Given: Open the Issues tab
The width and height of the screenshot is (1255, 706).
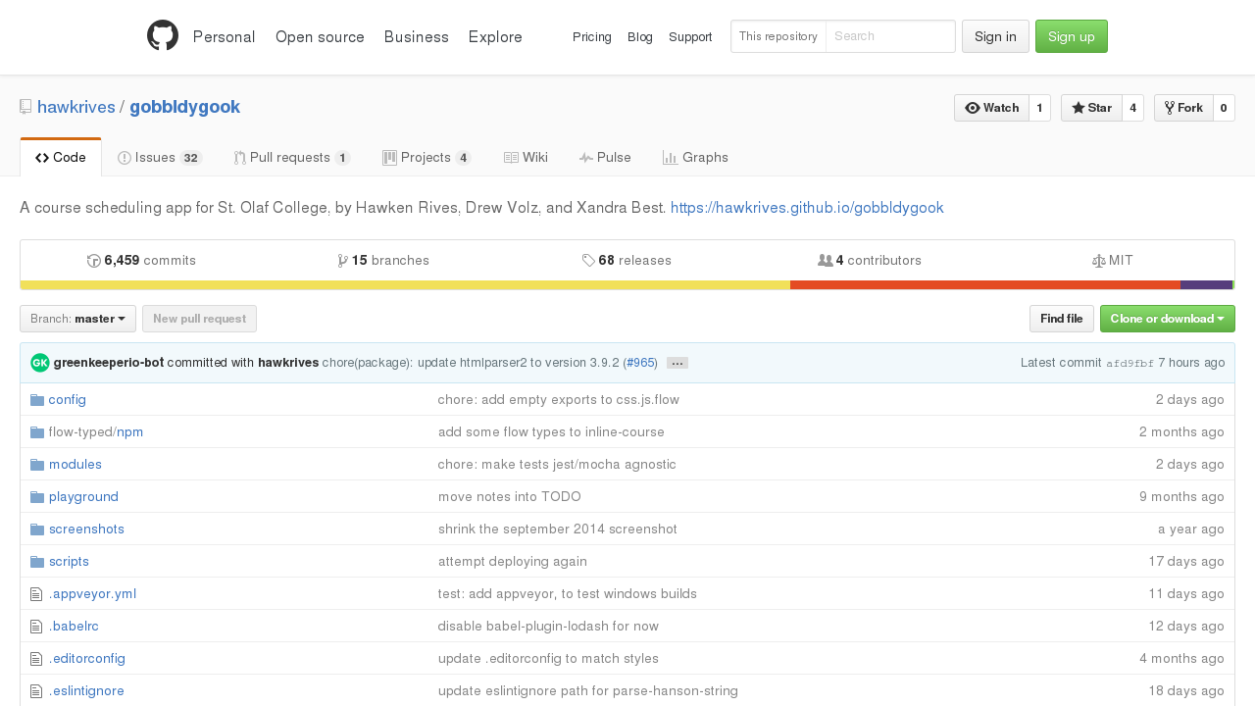Looking at the screenshot, I should pos(160,157).
